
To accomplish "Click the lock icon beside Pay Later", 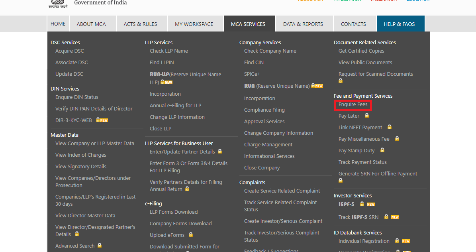I will [x=367, y=116].
